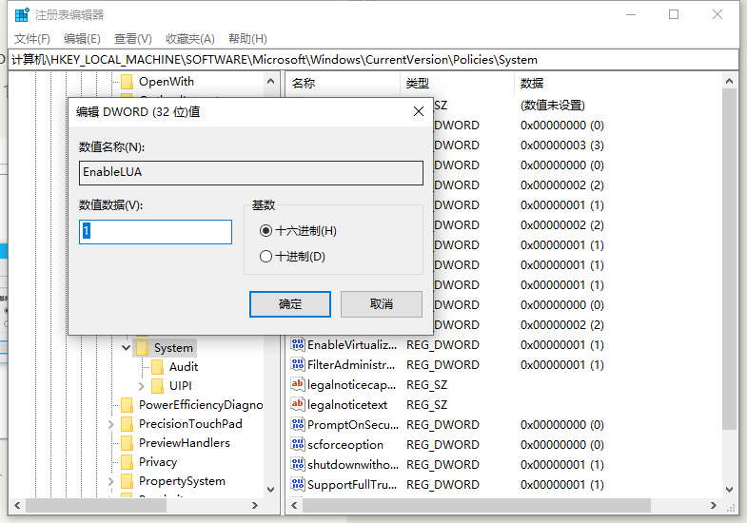Click the EnableVirtualization DWORD value icon
Viewport: 747px width, 523px height.
297,344
